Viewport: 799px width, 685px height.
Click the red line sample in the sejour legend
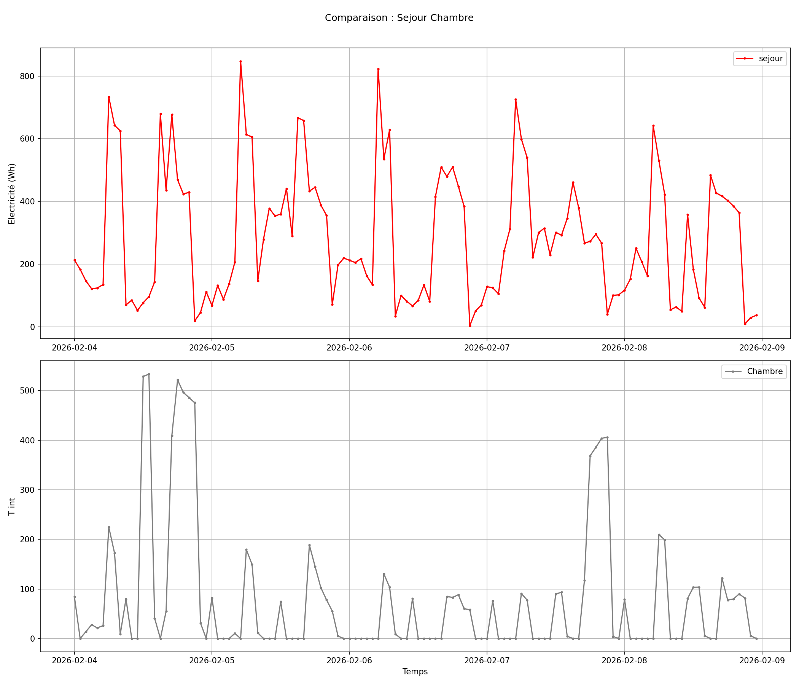[745, 59]
